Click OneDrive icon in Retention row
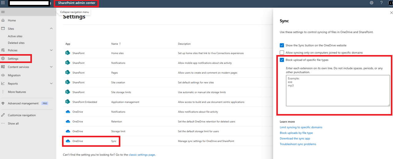The width and height of the screenshot is (393, 159). coord(68,121)
